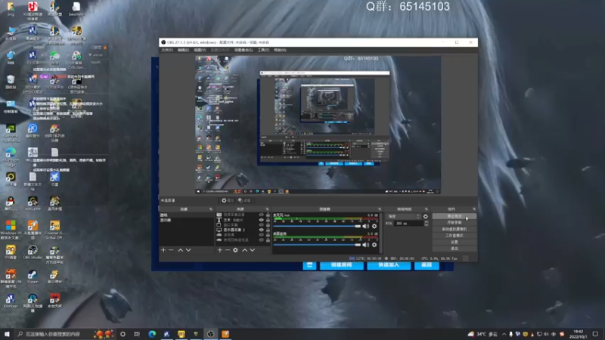
Task: Move selected source down arrow
Action: point(253,250)
